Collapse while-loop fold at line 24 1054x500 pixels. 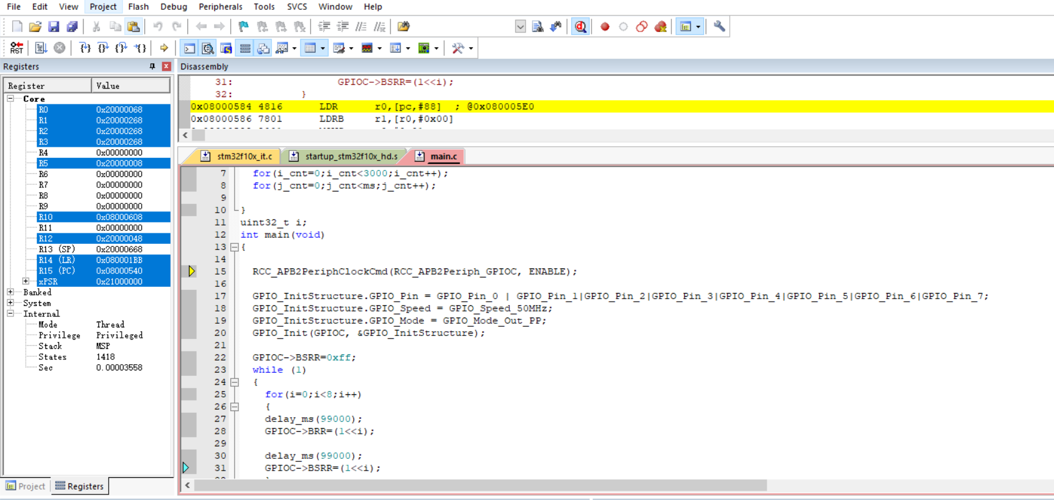pyautogui.click(x=235, y=382)
